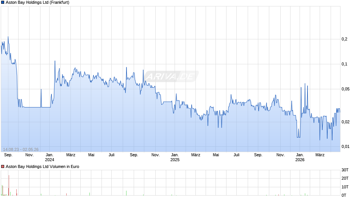This screenshot has width=356, height=199.
Task: Click the date range '14.08.23 - 02.05.26'
Action: tap(21, 149)
